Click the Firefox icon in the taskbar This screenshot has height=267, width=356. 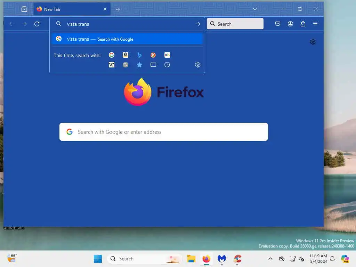[x=207, y=259]
